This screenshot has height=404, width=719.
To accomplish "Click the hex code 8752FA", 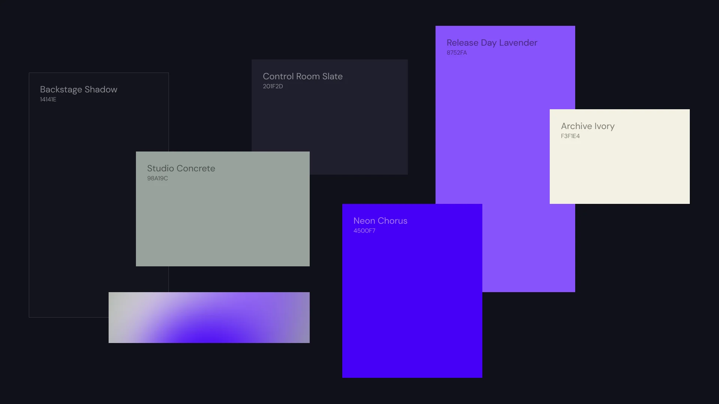I will (x=457, y=53).
